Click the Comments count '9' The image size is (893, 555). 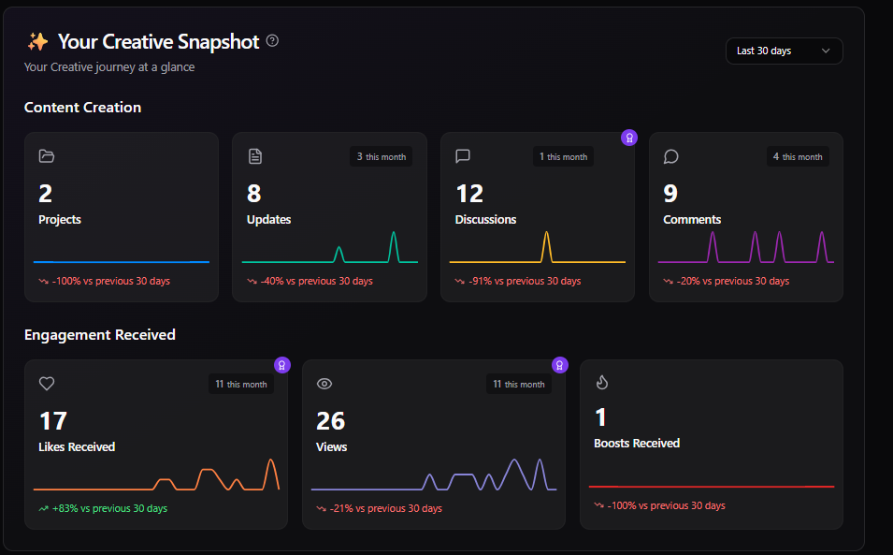670,194
